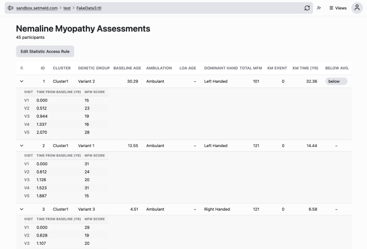Click baseline age value 30.29

[x=133, y=81]
